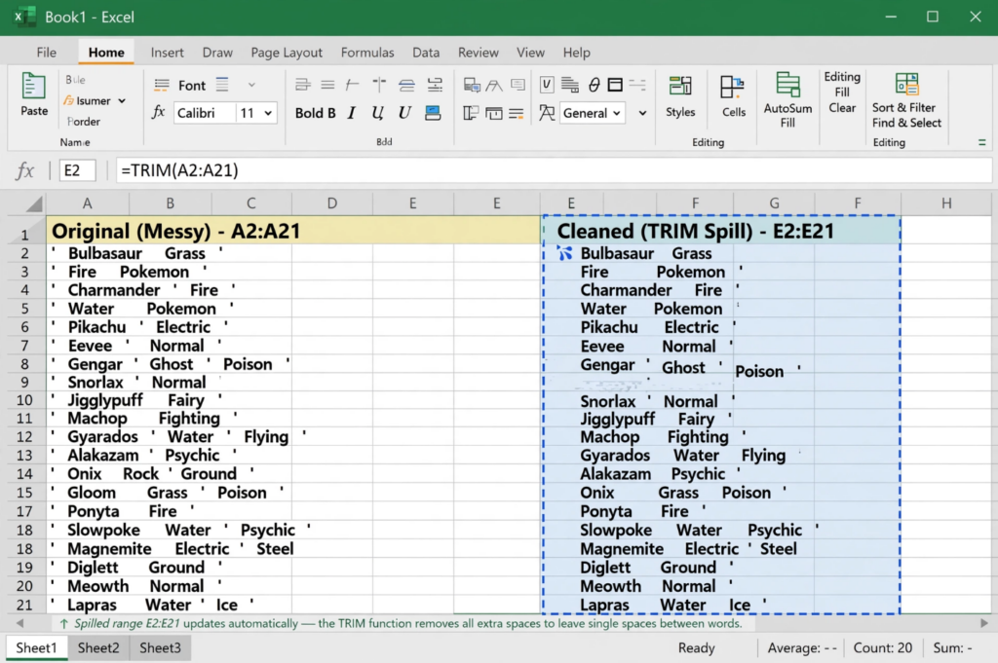
Task: Click 'Count: 20' in the status bar
Action: [x=882, y=647]
